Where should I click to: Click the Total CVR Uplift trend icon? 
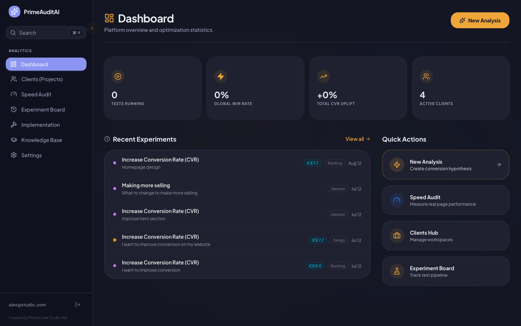(x=323, y=76)
